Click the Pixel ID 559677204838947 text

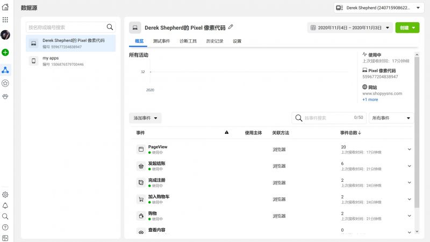coord(380,77)
